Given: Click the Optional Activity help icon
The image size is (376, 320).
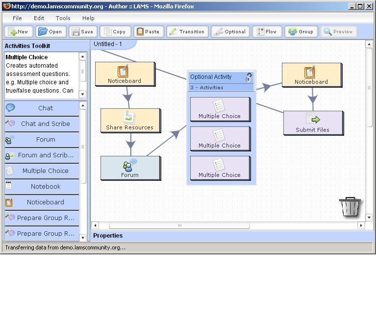Looking at the screenshot, I should [249, 77].
